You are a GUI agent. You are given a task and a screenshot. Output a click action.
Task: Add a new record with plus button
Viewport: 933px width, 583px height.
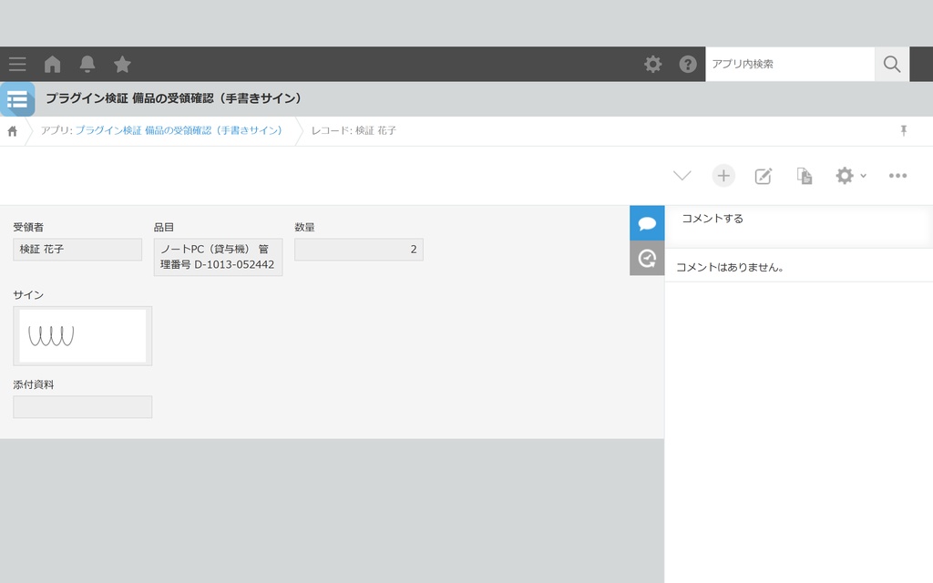point(723,176)
